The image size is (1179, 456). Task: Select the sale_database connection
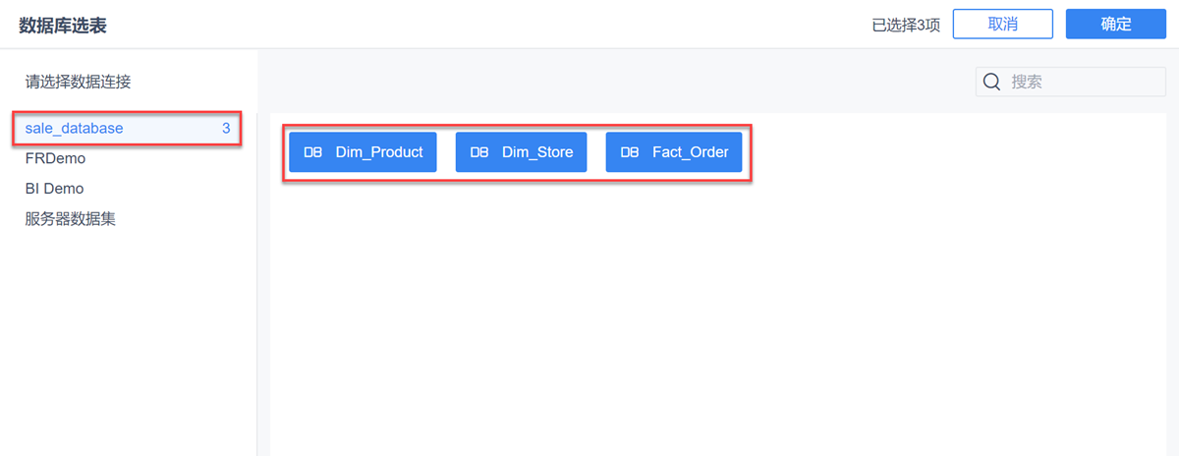click(x=75, y=128)
